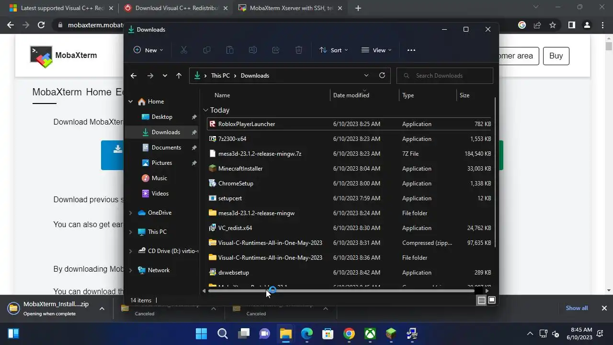This screenshot has width=613, height=345.
Task: Expand Network in navigation pane
Action: 130,270
